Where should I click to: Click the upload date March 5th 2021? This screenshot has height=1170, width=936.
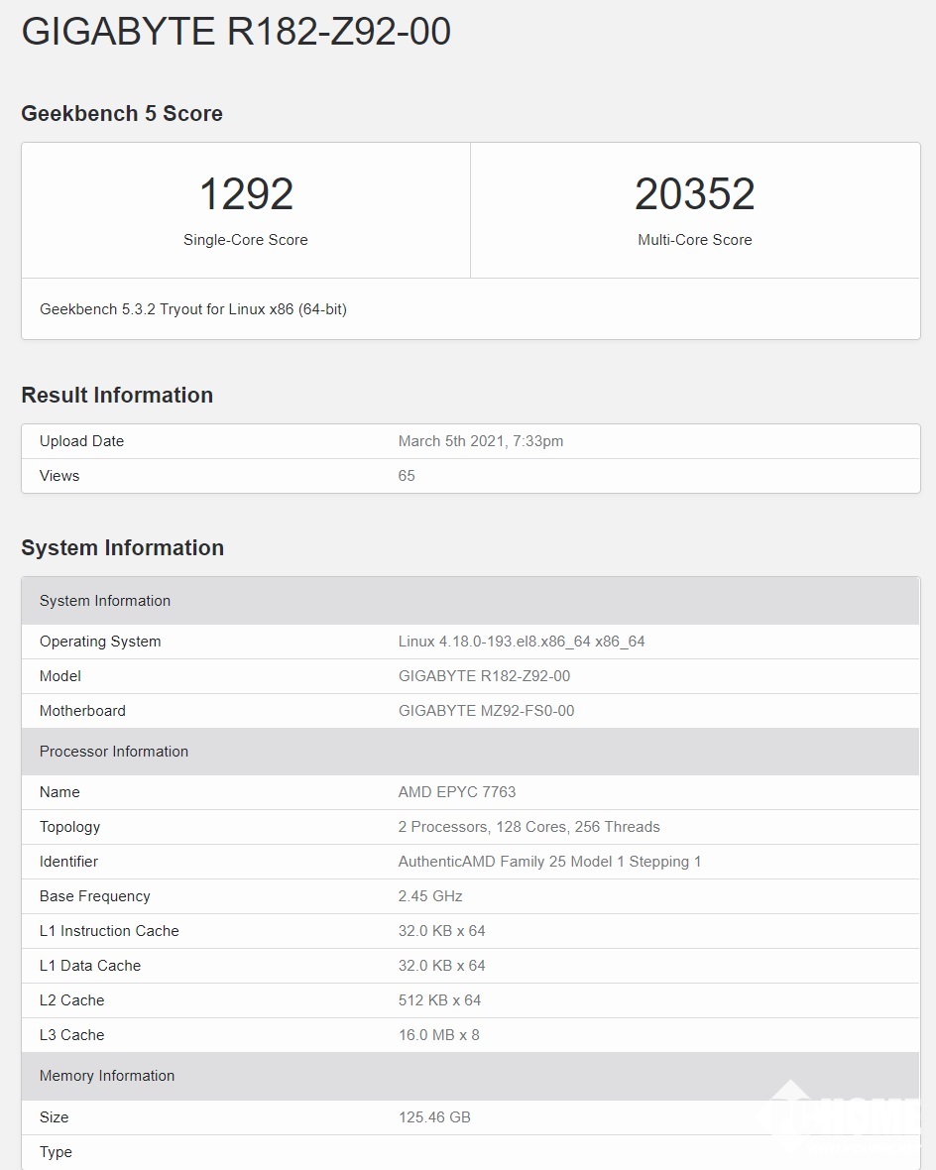481,441
